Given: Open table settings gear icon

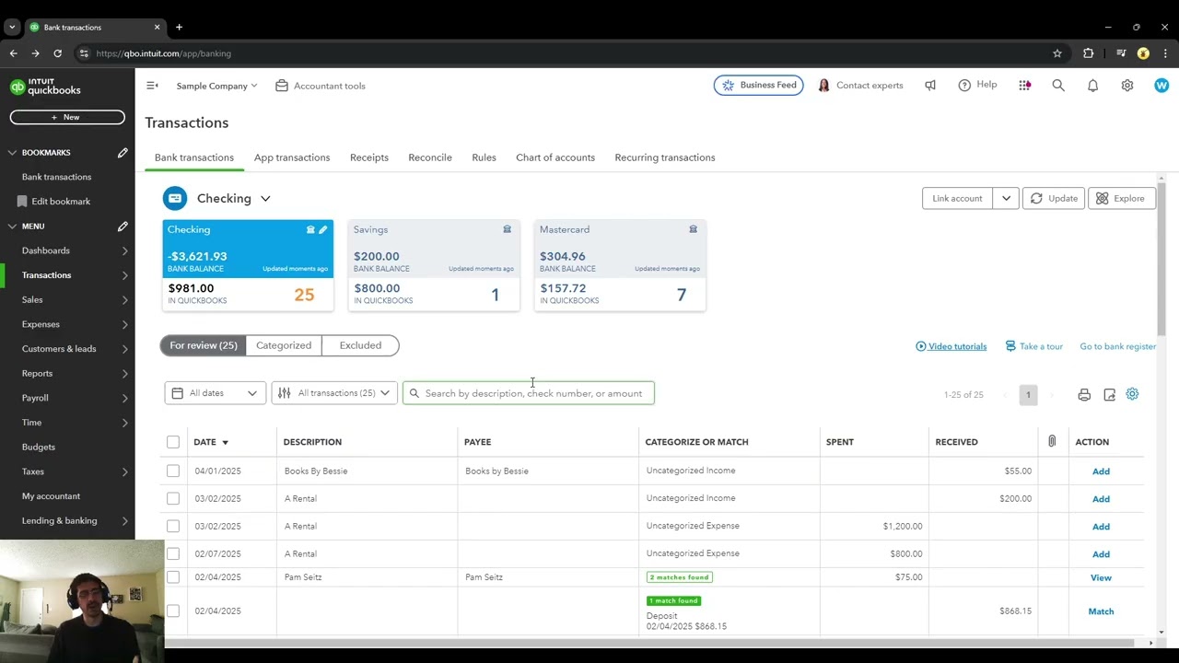Looking at the screenshot, I should coord(1132,394).
